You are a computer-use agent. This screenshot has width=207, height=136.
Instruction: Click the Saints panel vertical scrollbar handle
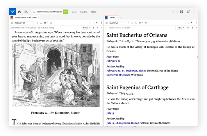[x=197, y=57]
